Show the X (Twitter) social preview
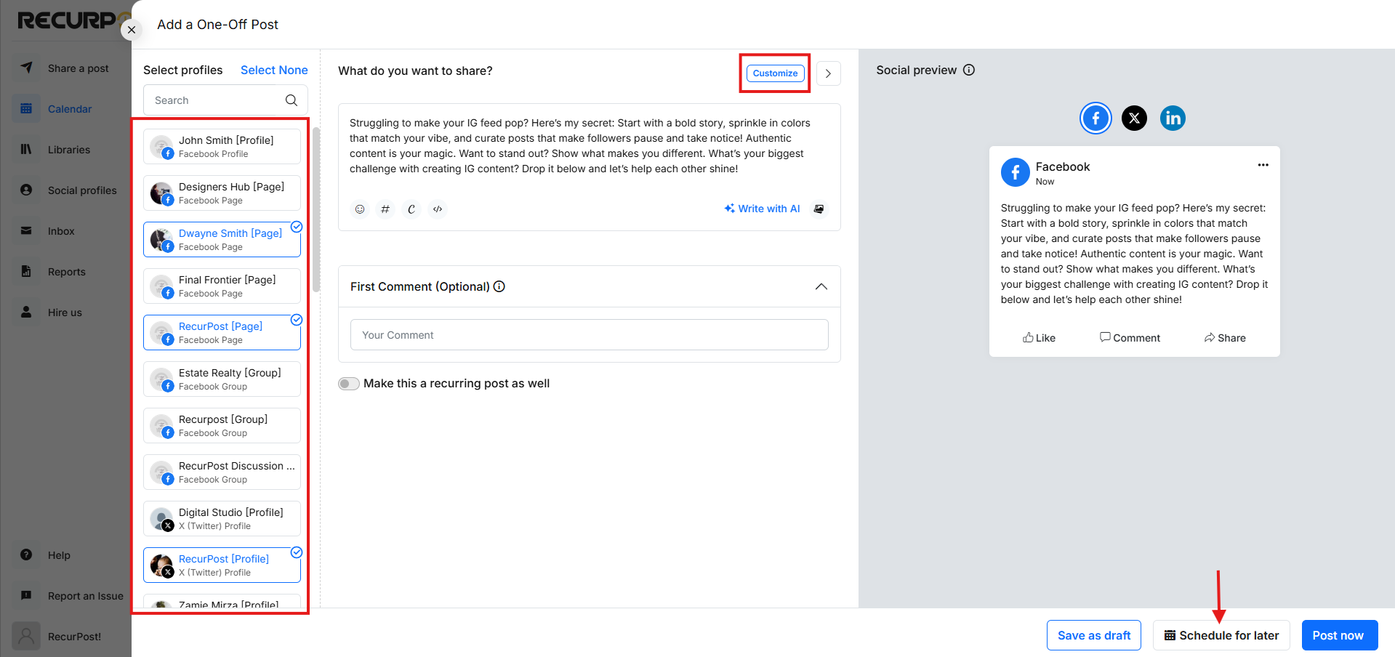1395x657 pixels. pyautogui.click(x=1134, y=118)
